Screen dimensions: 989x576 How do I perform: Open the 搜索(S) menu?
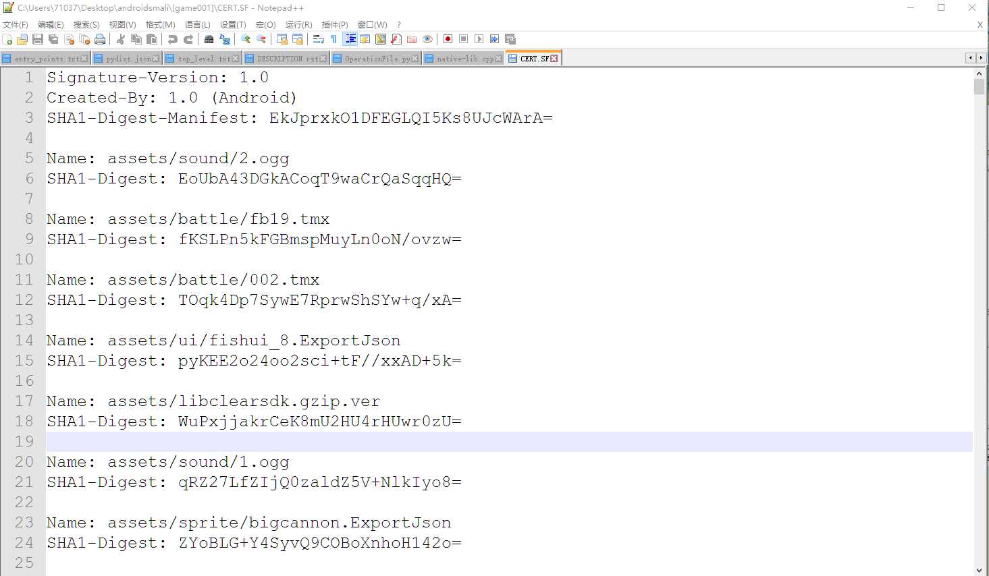tap(86, 24)
